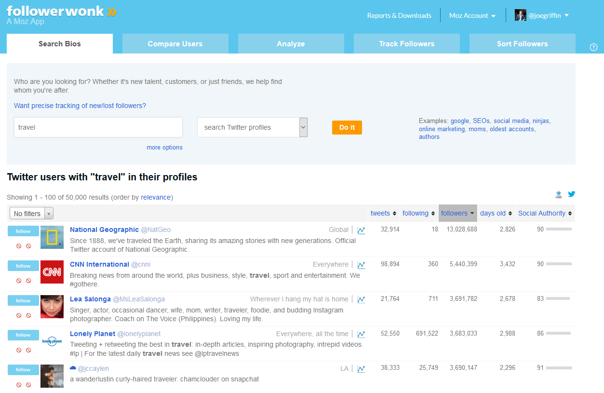Open precise tracking of new/lost followers link
The image size is (604, 393).
(80, 106)
